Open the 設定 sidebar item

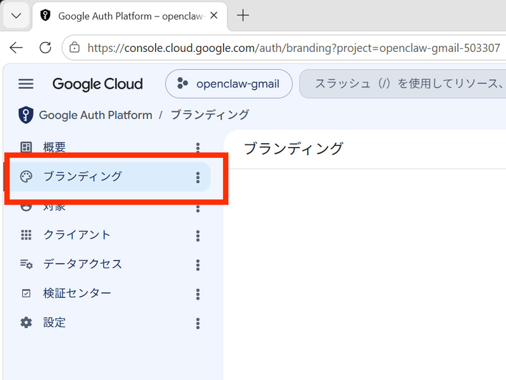pos(108,322)
